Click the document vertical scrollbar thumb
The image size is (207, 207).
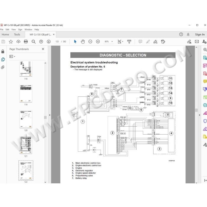coord(196,110)
